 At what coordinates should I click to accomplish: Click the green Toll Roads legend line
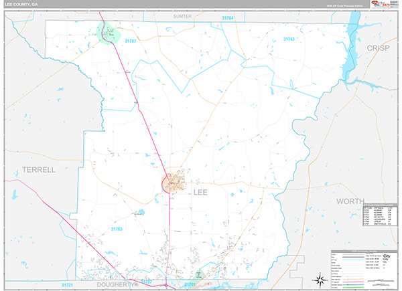(x=353, y=288)
